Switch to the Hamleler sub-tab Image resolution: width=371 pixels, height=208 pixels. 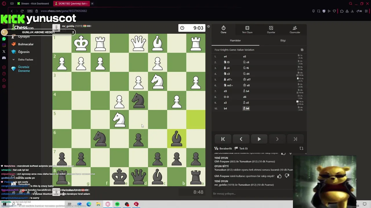click(235, 40)
